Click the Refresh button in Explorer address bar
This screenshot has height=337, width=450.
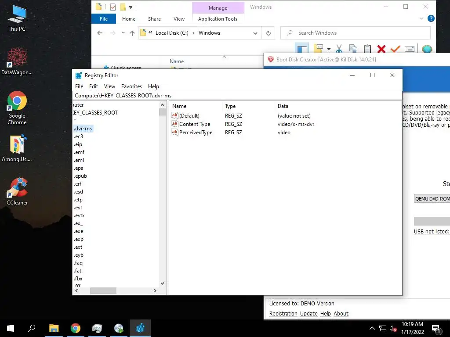point(269,33)
